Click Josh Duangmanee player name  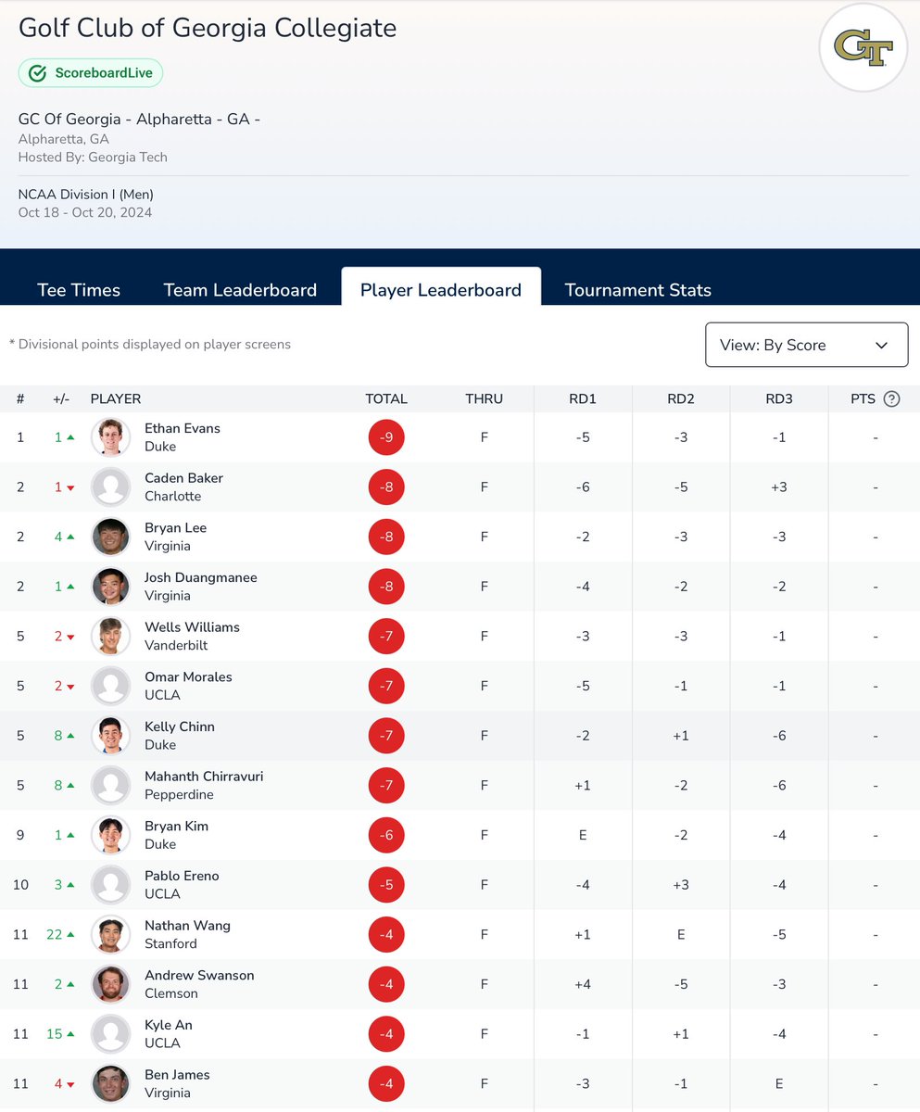pos(201,577)
